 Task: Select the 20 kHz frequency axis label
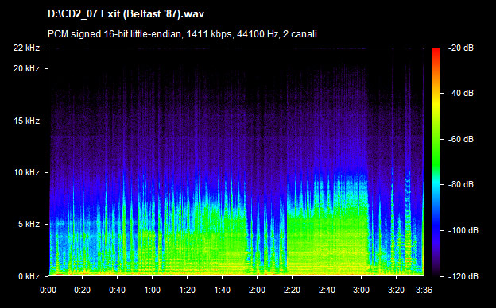point(26,68)
